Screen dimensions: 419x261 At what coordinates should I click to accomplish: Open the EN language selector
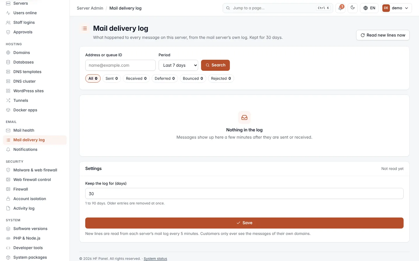369,8
